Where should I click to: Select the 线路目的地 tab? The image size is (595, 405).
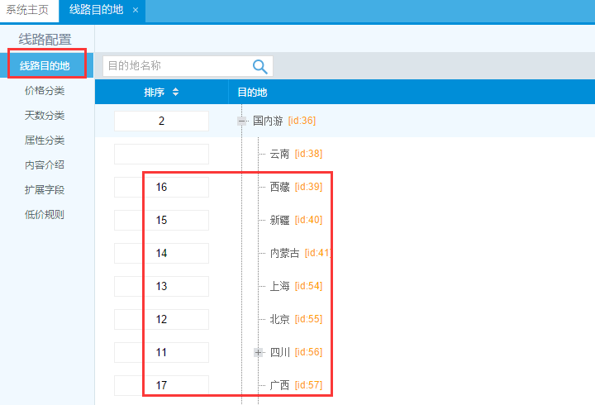coord(97,11)
